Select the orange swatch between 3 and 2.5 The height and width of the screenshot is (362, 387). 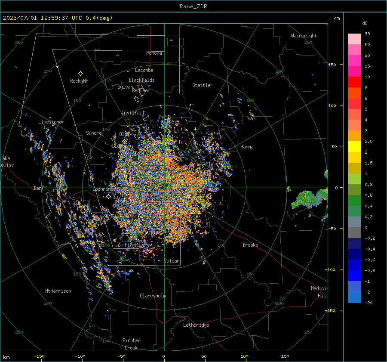354,136
